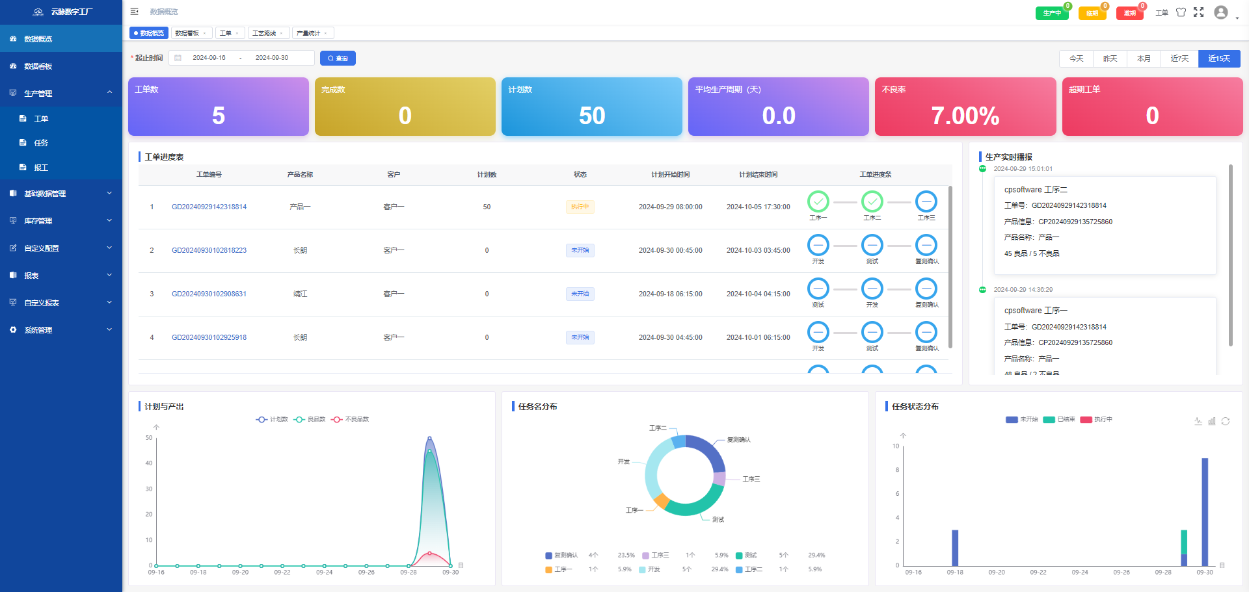Image resolution: width=1249 pixels, height=592 pixels.
Task: Click the green 生产中 status badge
Action: [1052, 13]
